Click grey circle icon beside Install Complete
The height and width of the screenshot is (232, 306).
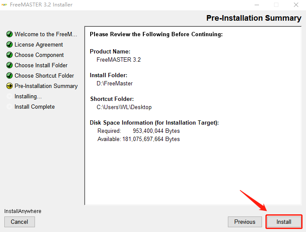click(x=9, y=107)
